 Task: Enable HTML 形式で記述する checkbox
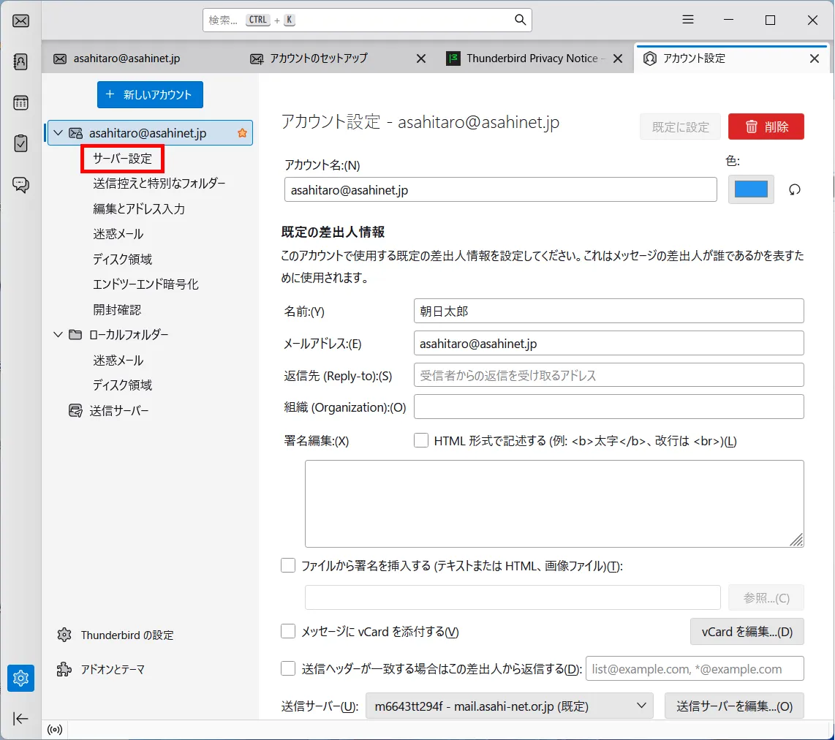pos(420,440)
